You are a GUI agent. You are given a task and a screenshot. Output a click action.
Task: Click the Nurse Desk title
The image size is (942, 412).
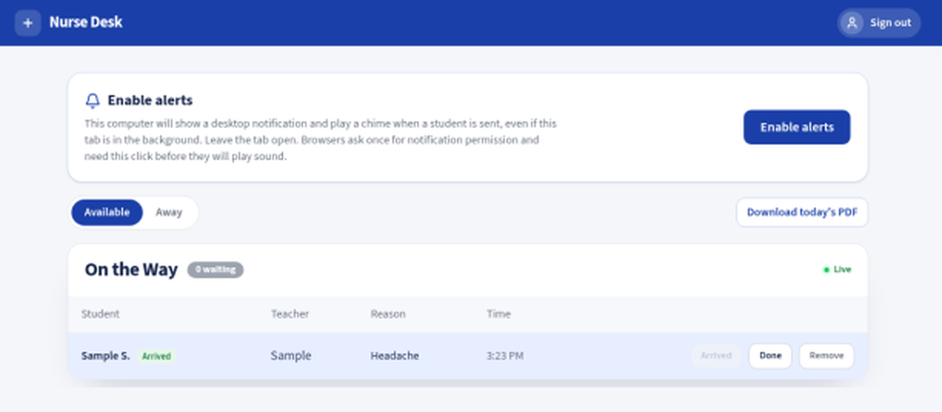coord(85,22)
